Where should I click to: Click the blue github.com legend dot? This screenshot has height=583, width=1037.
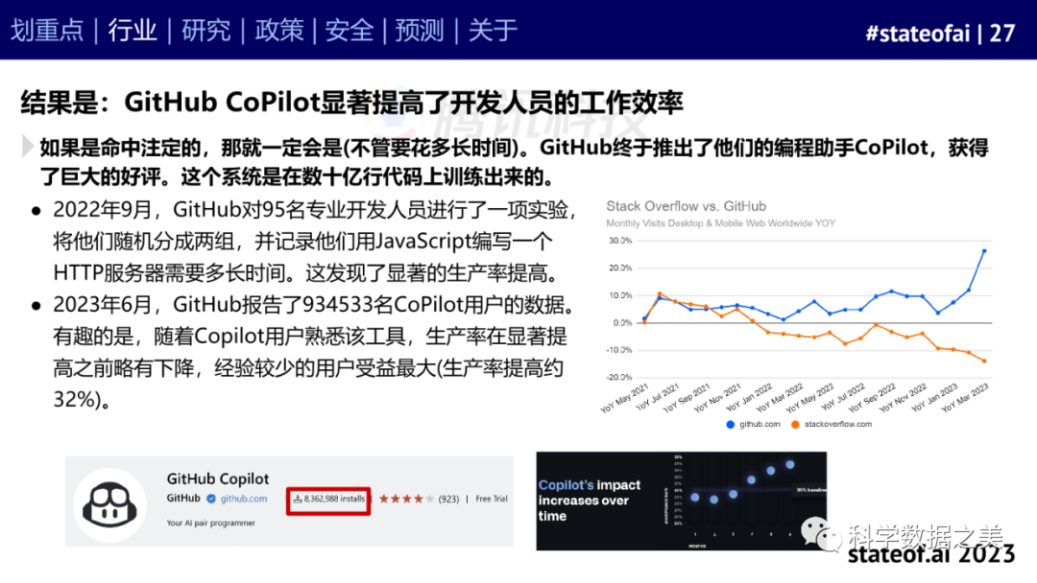[731, 423]
